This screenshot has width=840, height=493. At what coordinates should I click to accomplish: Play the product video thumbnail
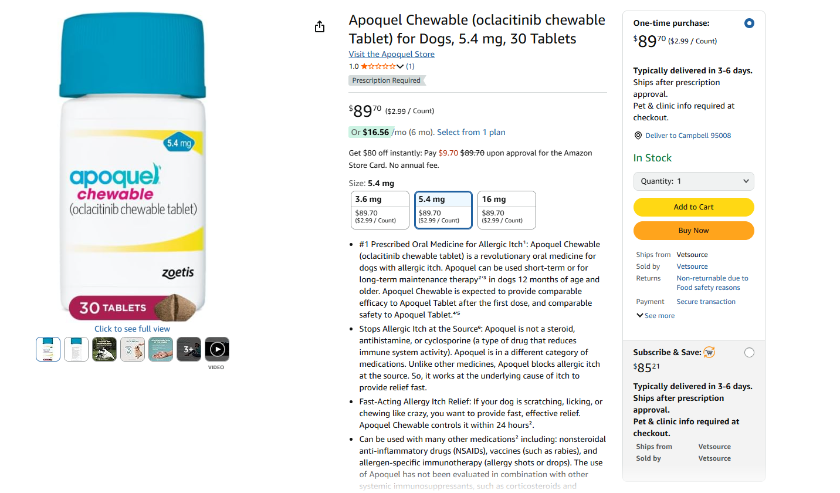coord(217,349)
